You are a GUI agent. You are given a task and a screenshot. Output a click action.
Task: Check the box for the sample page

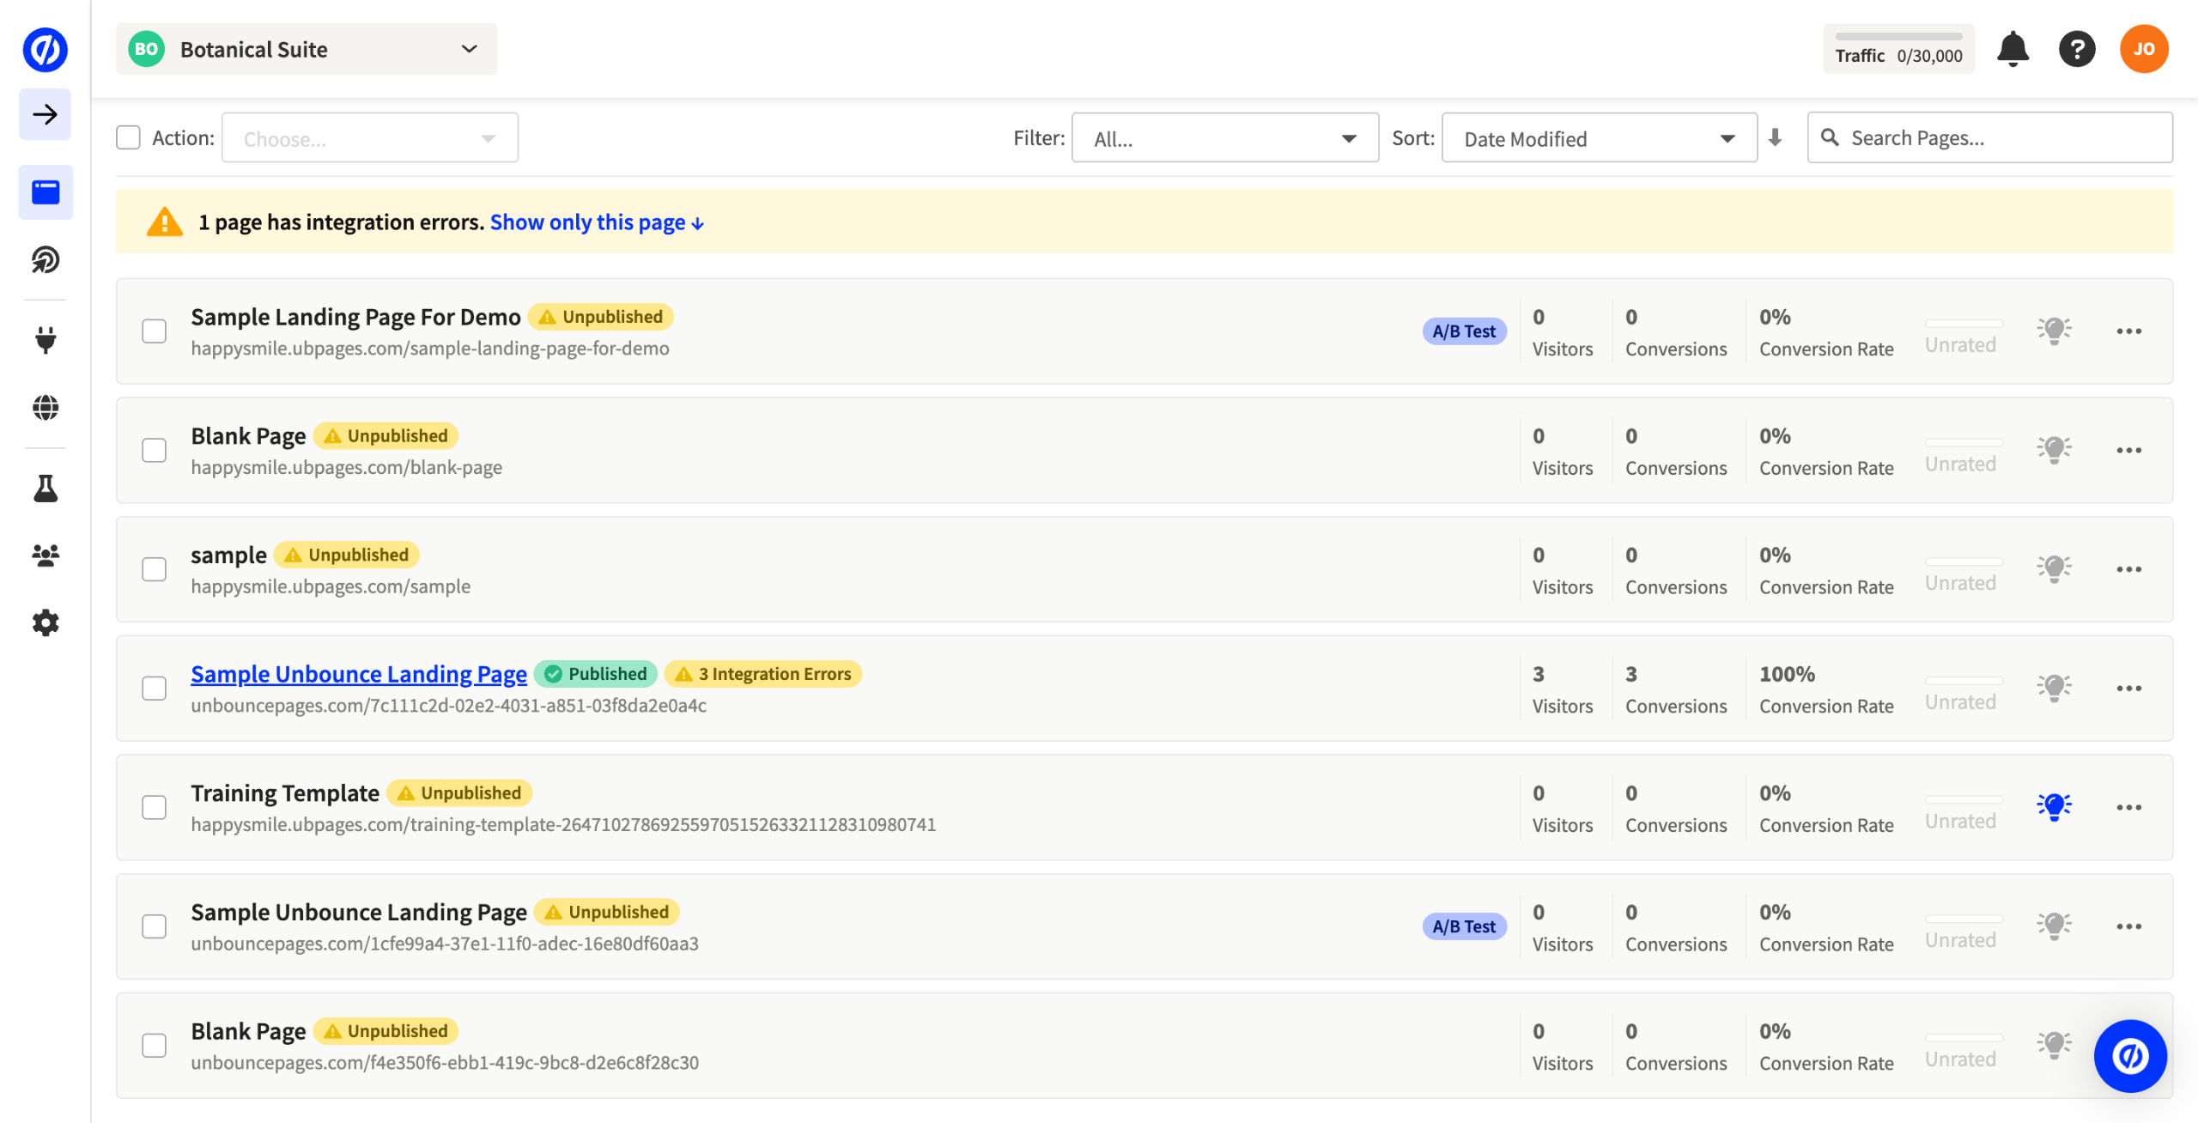[x=154, y=569]
